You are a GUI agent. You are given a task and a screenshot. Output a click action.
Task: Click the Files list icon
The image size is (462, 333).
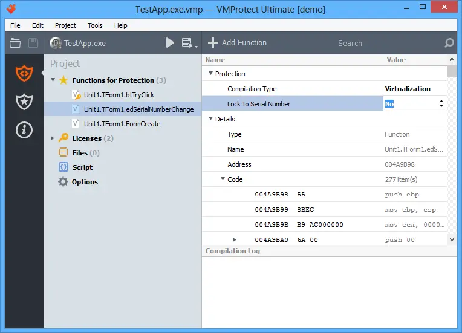(63, 152)
